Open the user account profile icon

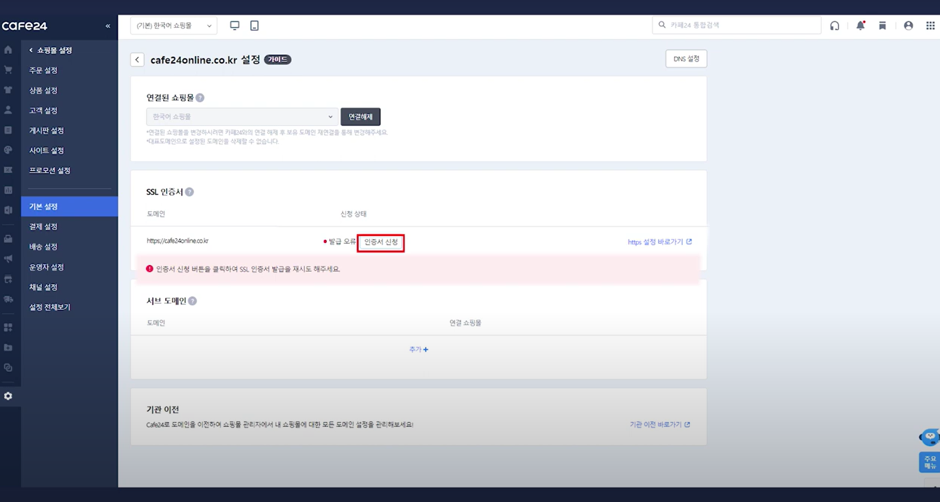(908, 26)
